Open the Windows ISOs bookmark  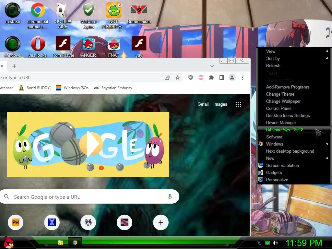pos(72,88)
